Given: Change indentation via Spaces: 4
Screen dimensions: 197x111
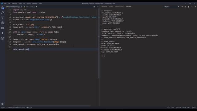Looking at the screenshot, I should click(179, 108).
